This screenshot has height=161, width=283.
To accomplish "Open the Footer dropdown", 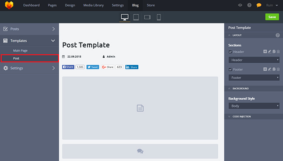I will [254, 78].
